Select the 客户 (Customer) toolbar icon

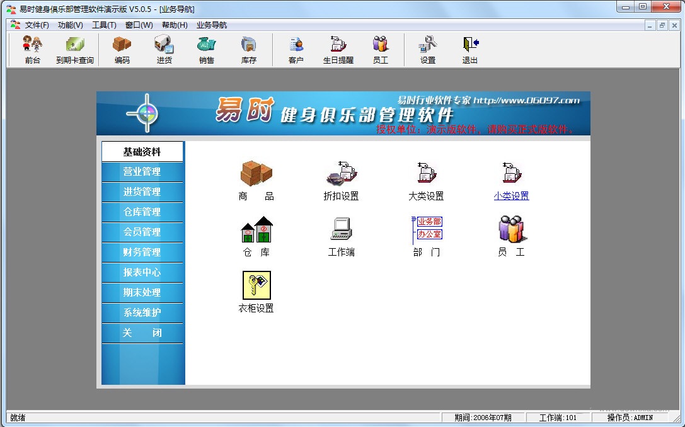click(x=296, y=49)
